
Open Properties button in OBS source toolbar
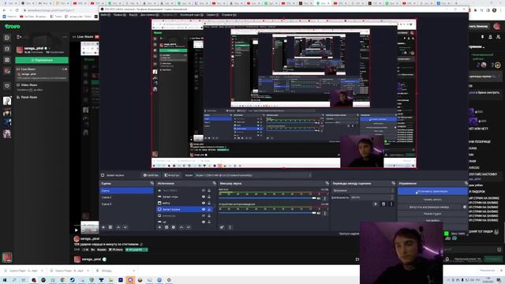[x=151, y=175]
